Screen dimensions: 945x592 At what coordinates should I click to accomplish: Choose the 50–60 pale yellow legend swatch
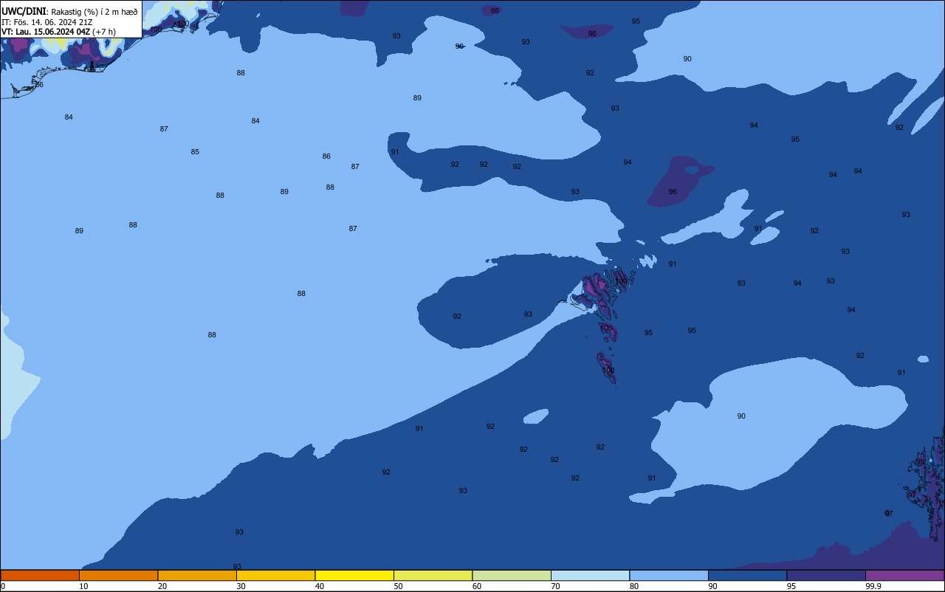tap(433, 575)
